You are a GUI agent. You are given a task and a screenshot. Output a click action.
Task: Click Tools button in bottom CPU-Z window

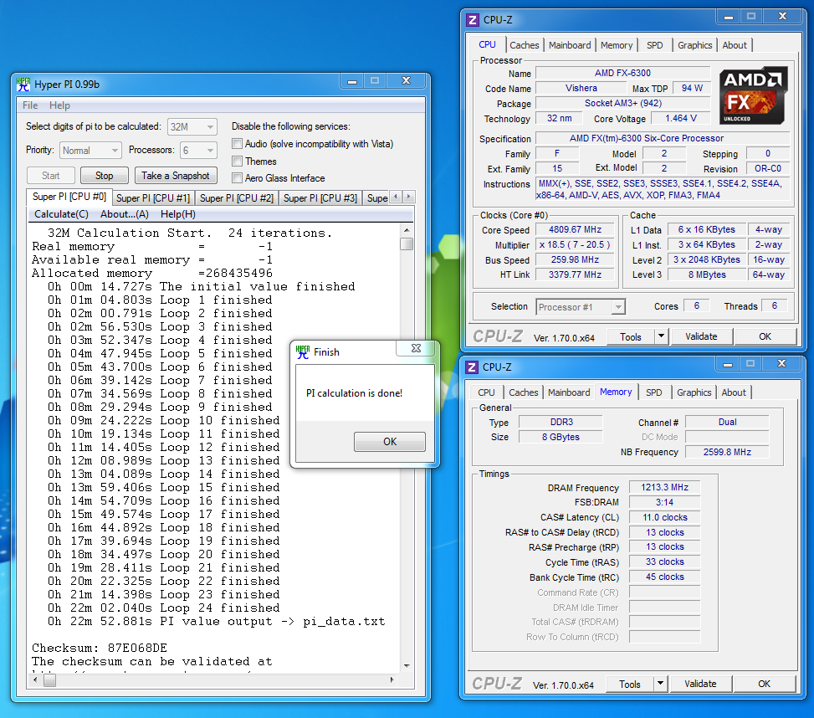click(630, 684)
